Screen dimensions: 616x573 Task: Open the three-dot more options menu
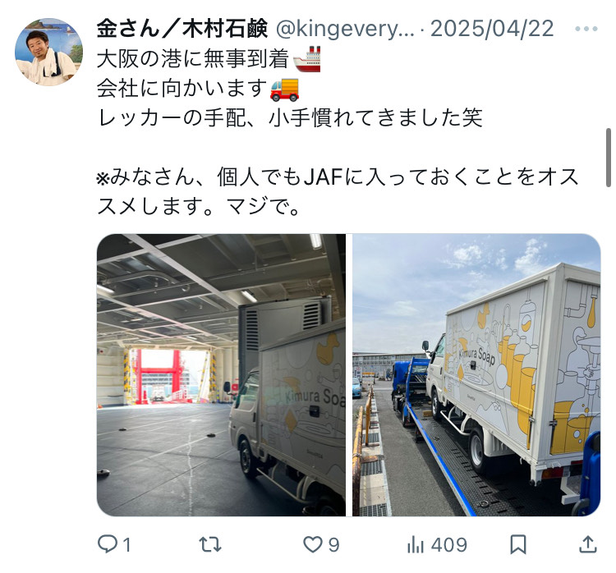pyautogui.click(x=586, y=29)
